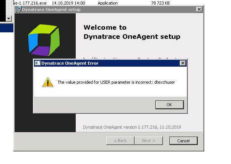Image resolution: width=231 pixels, height=164 pixels.
Task: Click the OneAgent version 1.177.216 label
Action: (132, 127)
